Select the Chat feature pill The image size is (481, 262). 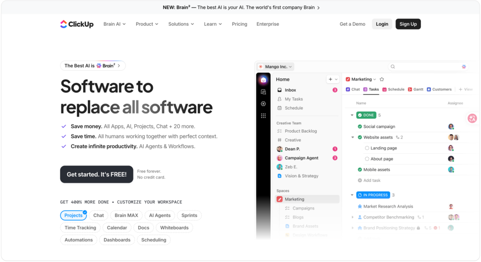[99, 216]
